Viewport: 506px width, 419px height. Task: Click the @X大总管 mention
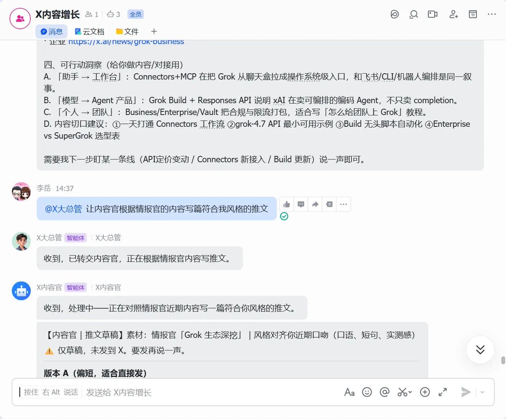(63, 208)
